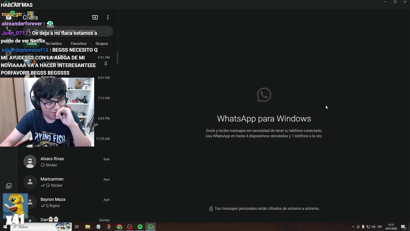Click the chat list scrollbar
The width and height of the screenshot is (410, 231).
(x=117, y=58)
